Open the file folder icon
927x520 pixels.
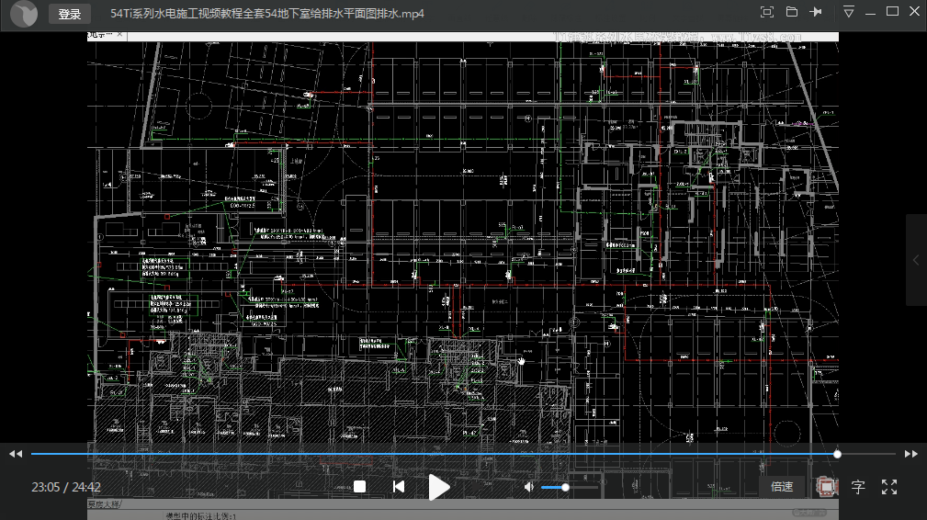(x=792, y=12)
